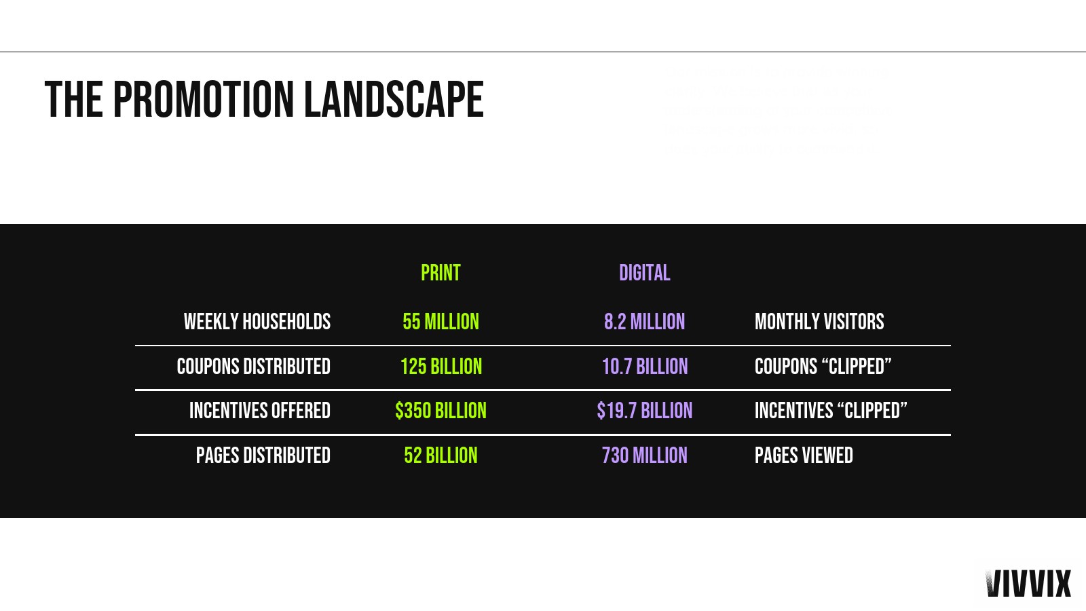Image resolution: width=1086 pixels, height=611 pixels.
Task: Click the VIVVIX logo
Action: tap(1028, 583)
